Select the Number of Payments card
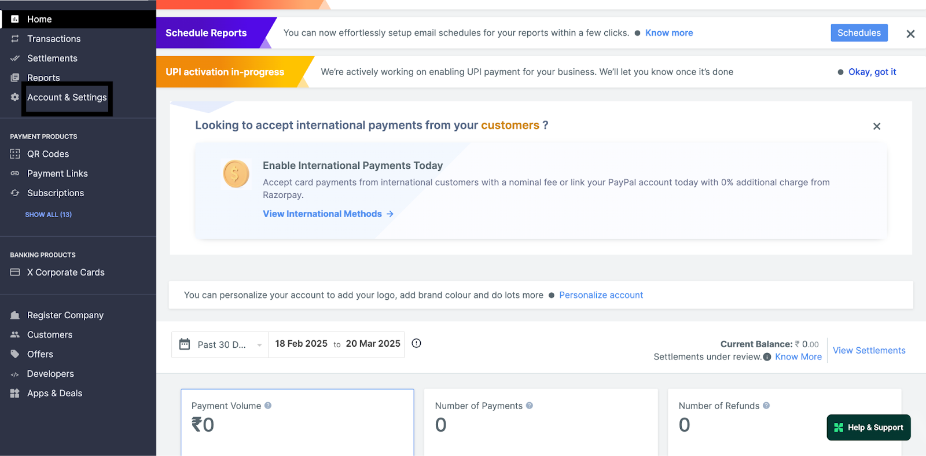 (x=541, y=422)
